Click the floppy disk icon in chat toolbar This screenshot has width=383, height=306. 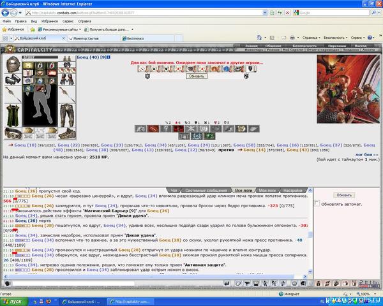pyautogui.click(x=256, y=283)
